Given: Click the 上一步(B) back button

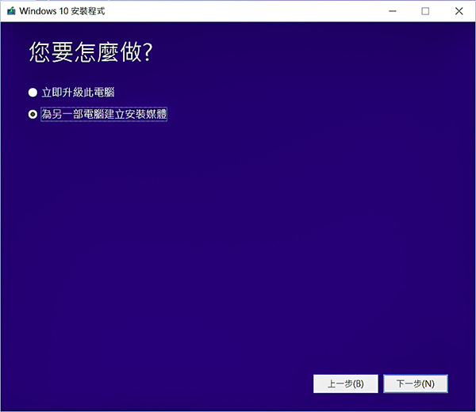Looking at the screenshot, I should click(x=345, y=383).
